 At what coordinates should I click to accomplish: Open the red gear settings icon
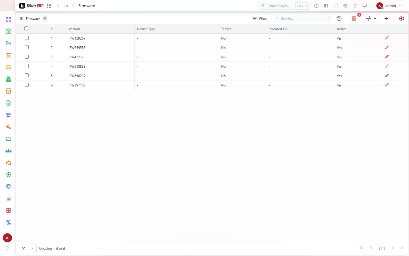coord(401,18)
